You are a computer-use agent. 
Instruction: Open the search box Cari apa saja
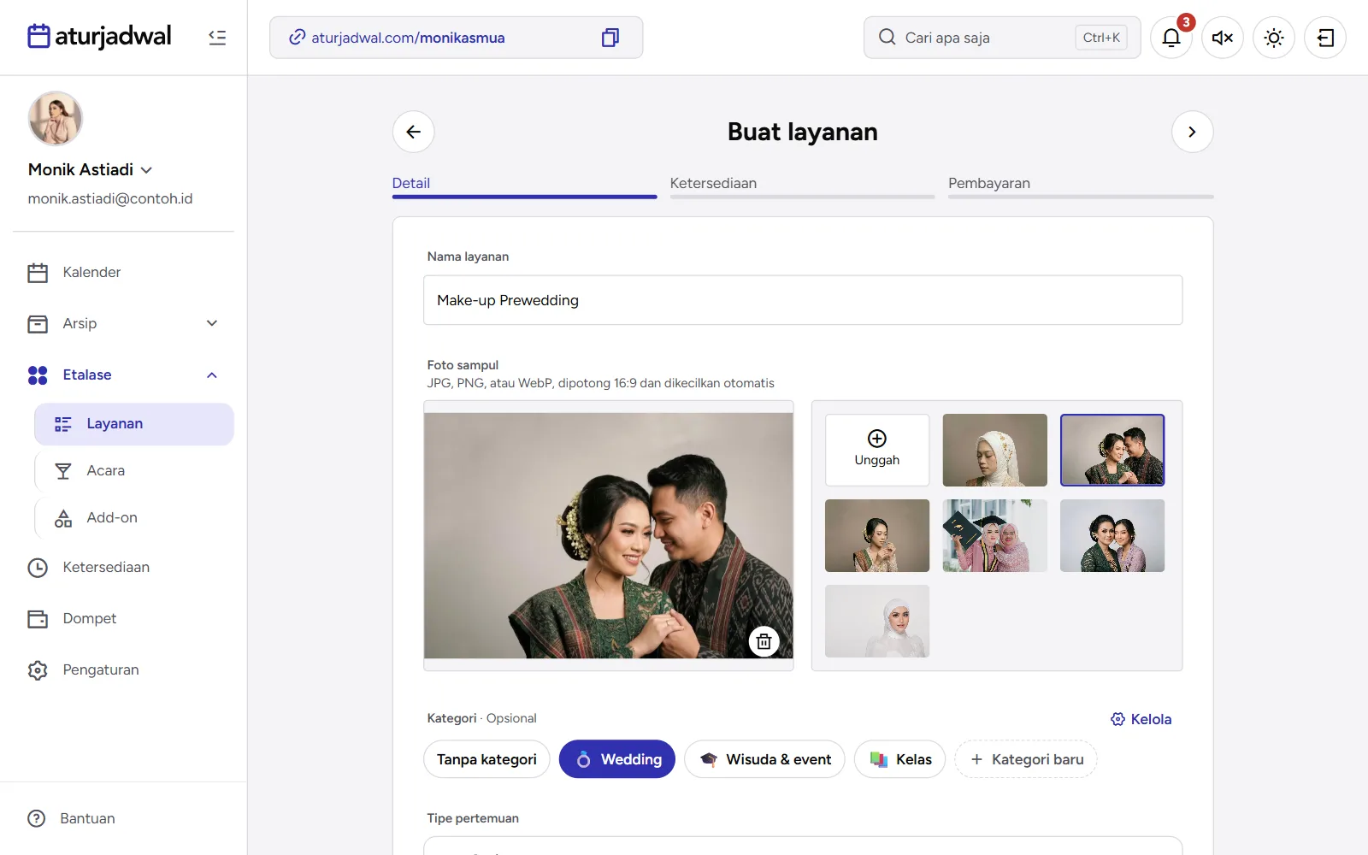[x=1002, y=38]
